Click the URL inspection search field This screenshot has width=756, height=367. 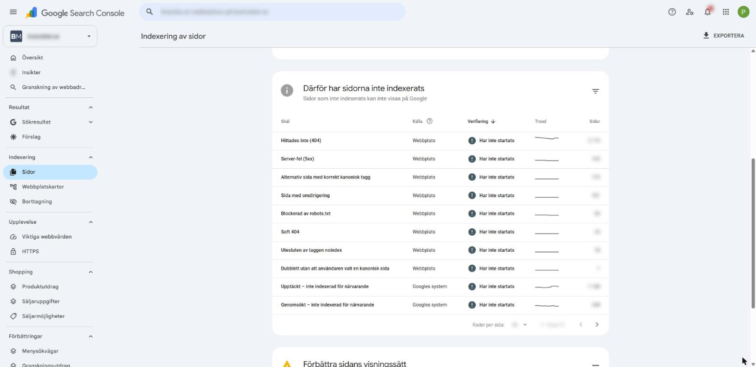click(x=272, y=12)
